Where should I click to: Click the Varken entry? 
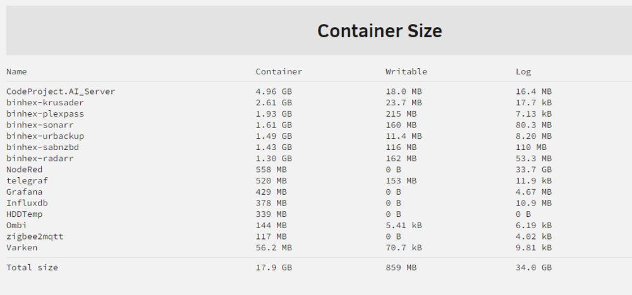coord(21,248)
